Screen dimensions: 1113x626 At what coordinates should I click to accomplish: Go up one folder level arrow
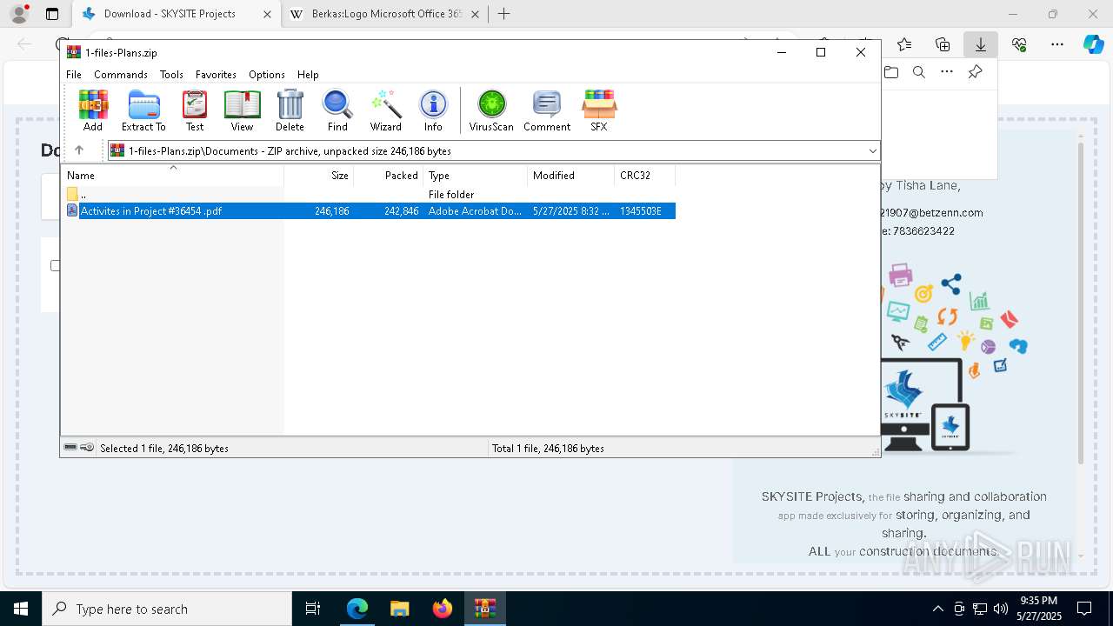(x=79, y=150)
